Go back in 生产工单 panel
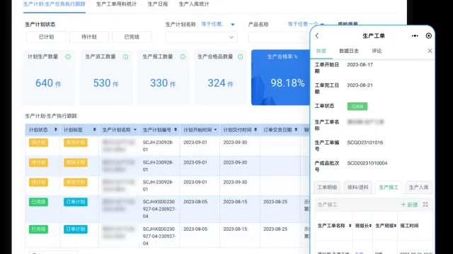The width and height of the screenshot is (453, 254). [x=317, y=36]
